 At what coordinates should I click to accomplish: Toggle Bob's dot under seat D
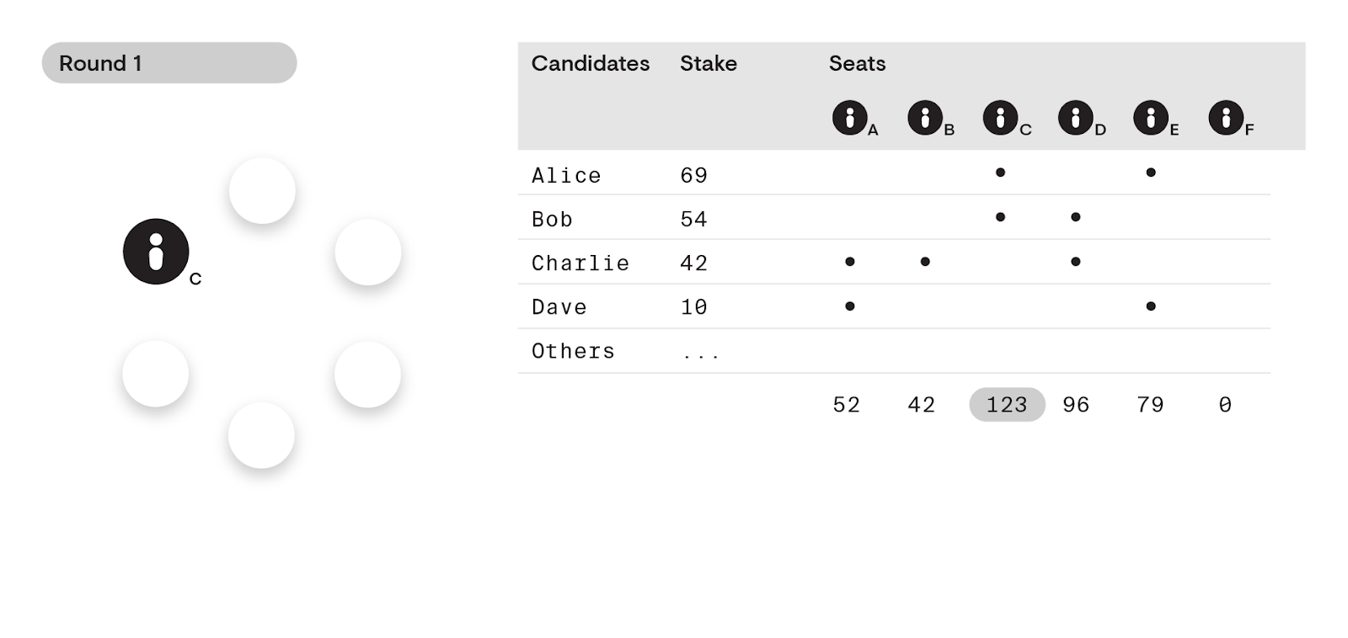(x=1076, y=217)
